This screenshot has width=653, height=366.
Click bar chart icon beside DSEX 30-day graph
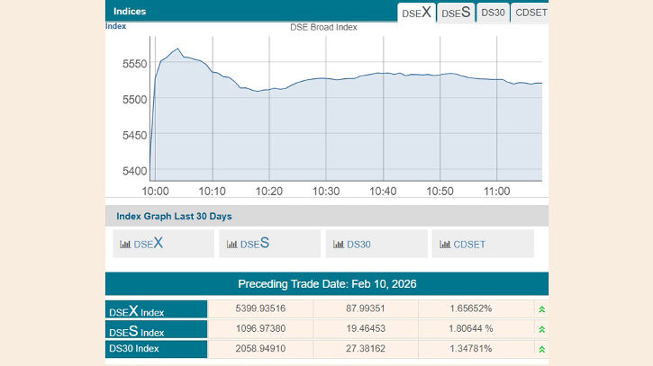[x=125, y=244]
